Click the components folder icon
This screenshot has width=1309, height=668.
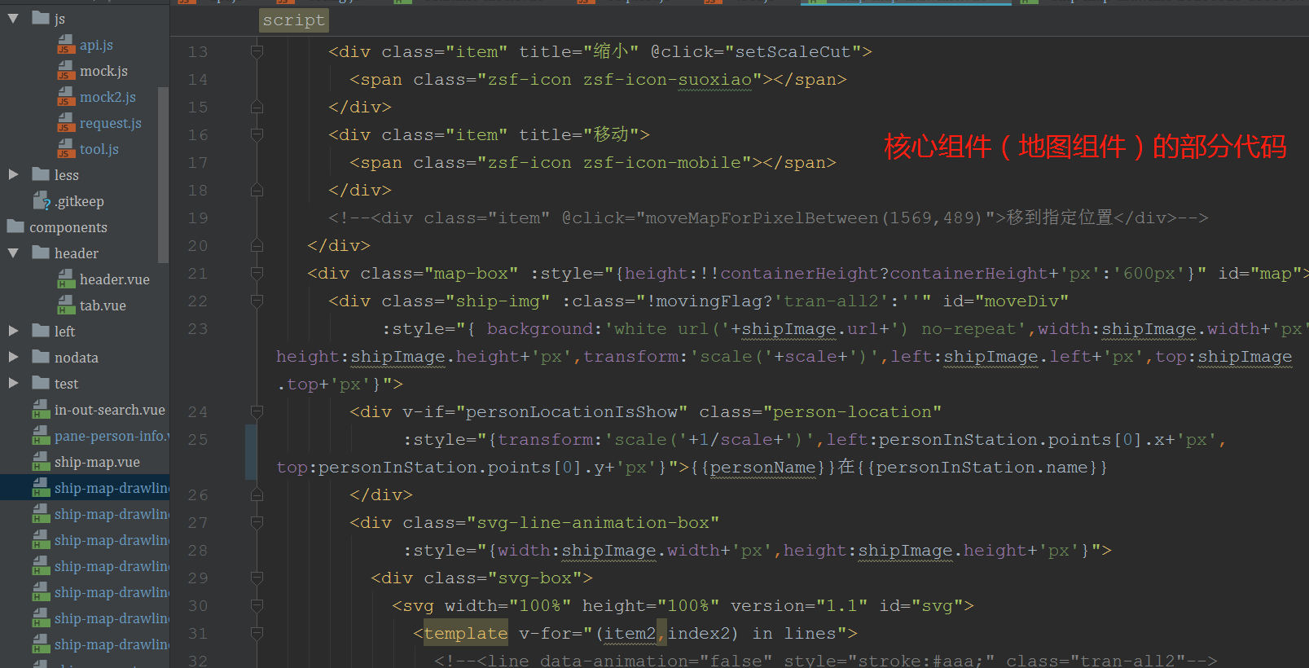(x=15, y=226)
